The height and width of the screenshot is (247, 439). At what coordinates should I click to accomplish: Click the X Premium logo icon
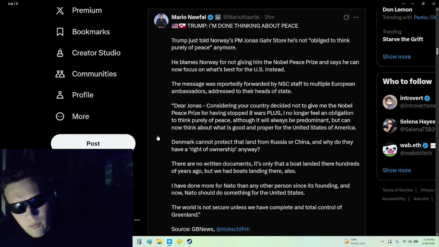point(60,11)
